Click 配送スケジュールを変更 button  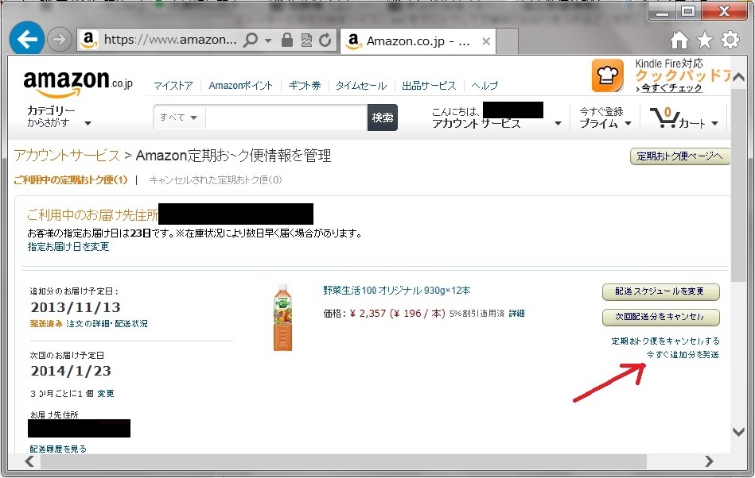pyautogui.click(x=660, y=291)
